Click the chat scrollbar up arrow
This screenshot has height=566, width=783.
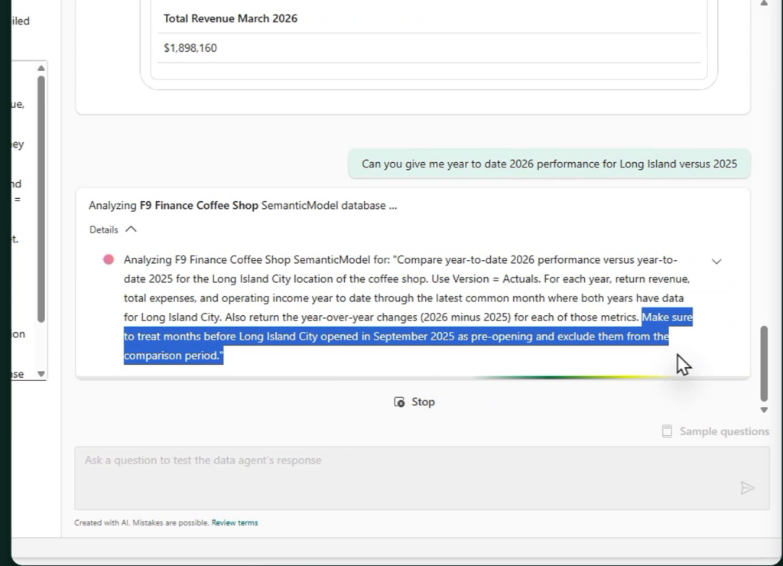point(764,3)
